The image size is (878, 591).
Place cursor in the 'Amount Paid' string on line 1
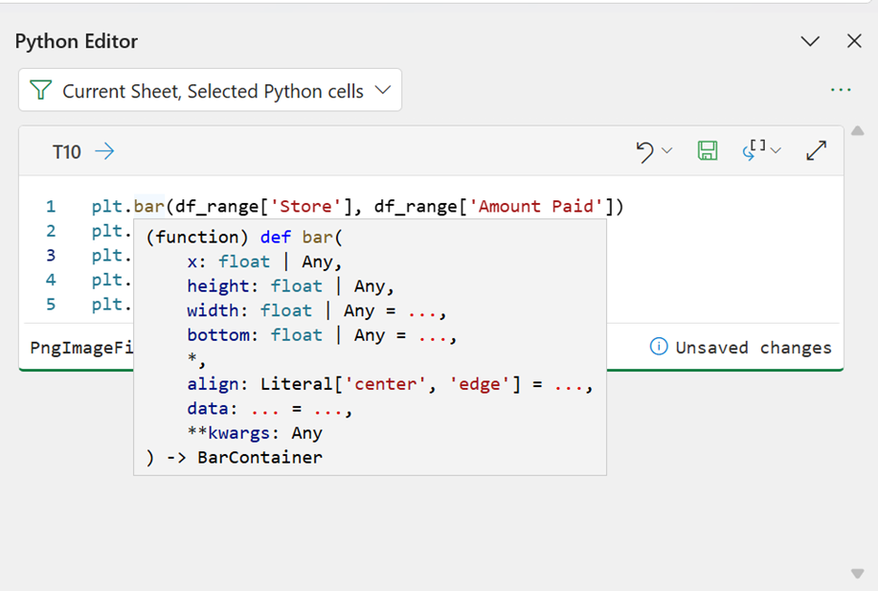click(x=541, y=206)
